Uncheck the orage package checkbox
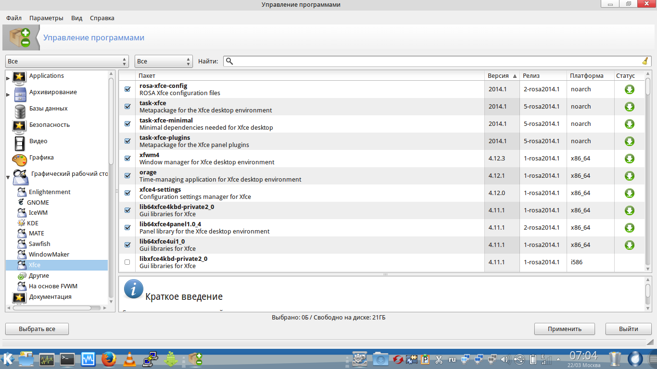Screen dimensions: 657x369 tap(127, 176)
